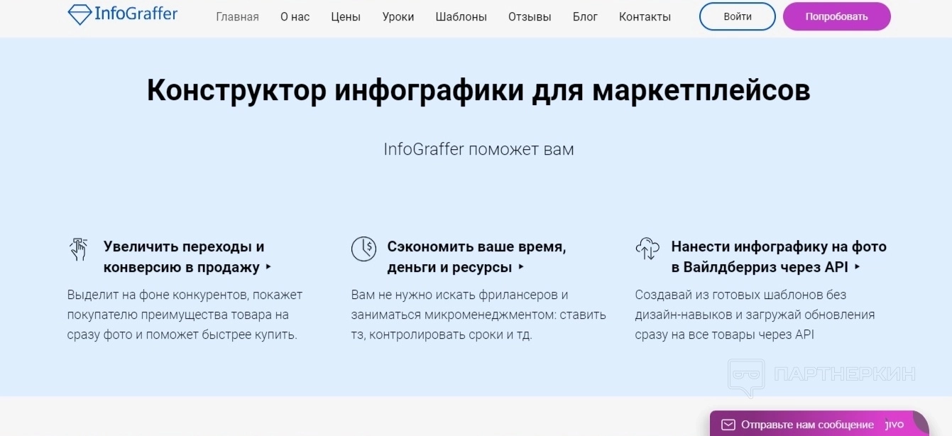Click the paragraph starting Выделит на фоне конкурентов
The height and width of the screenshot is (436, 952).
click(185, 315)
